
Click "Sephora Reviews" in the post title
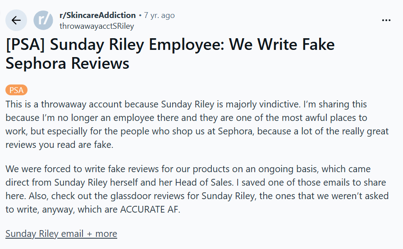(68, 63)
